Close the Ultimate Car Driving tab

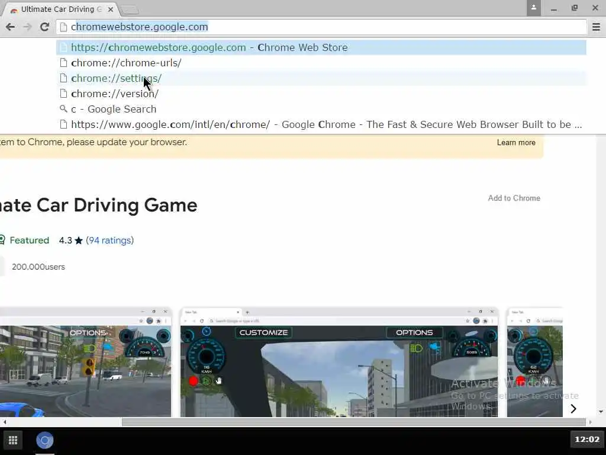tap(111, 9)
